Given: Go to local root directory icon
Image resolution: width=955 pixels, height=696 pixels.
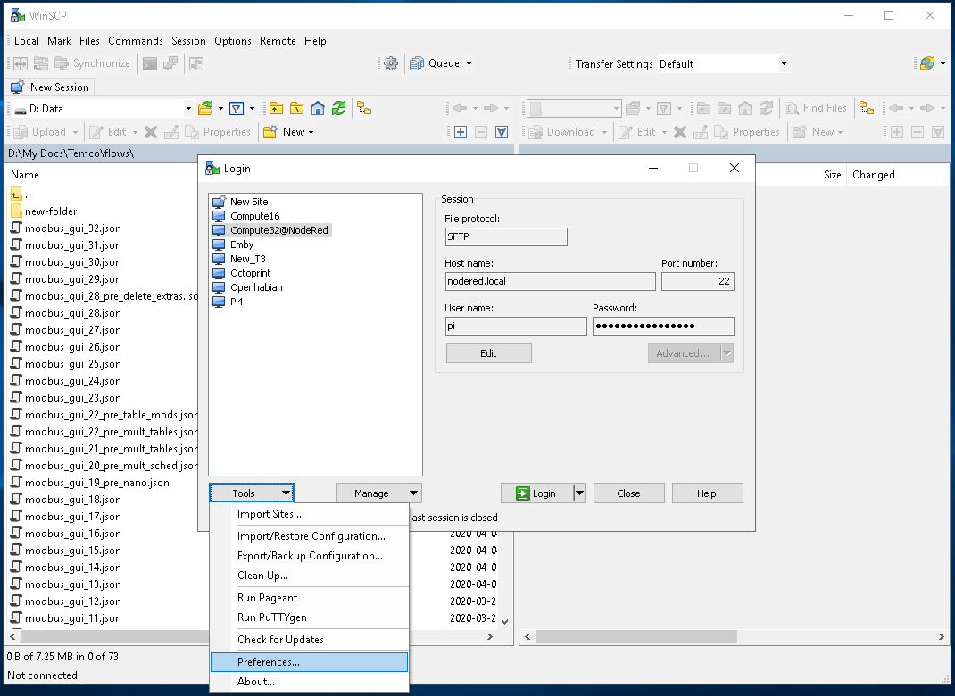Looking at the screenshot, I should click(x=297, y=108).
